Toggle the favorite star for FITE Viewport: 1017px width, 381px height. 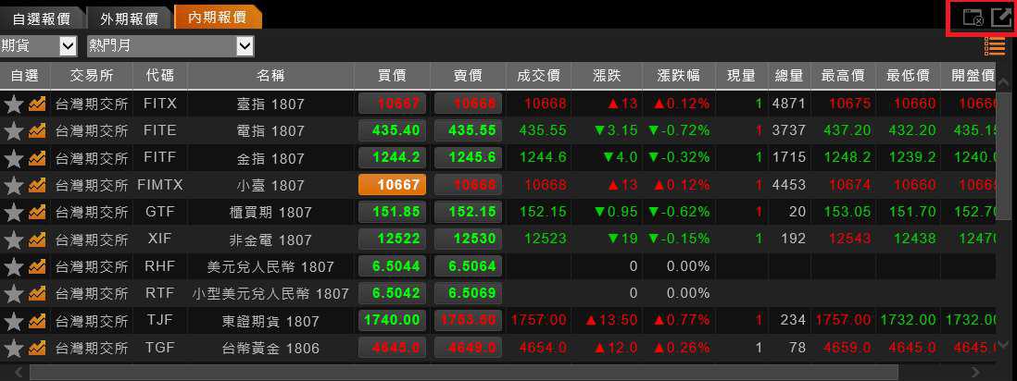pyautogui.click(x=13, y=130)
